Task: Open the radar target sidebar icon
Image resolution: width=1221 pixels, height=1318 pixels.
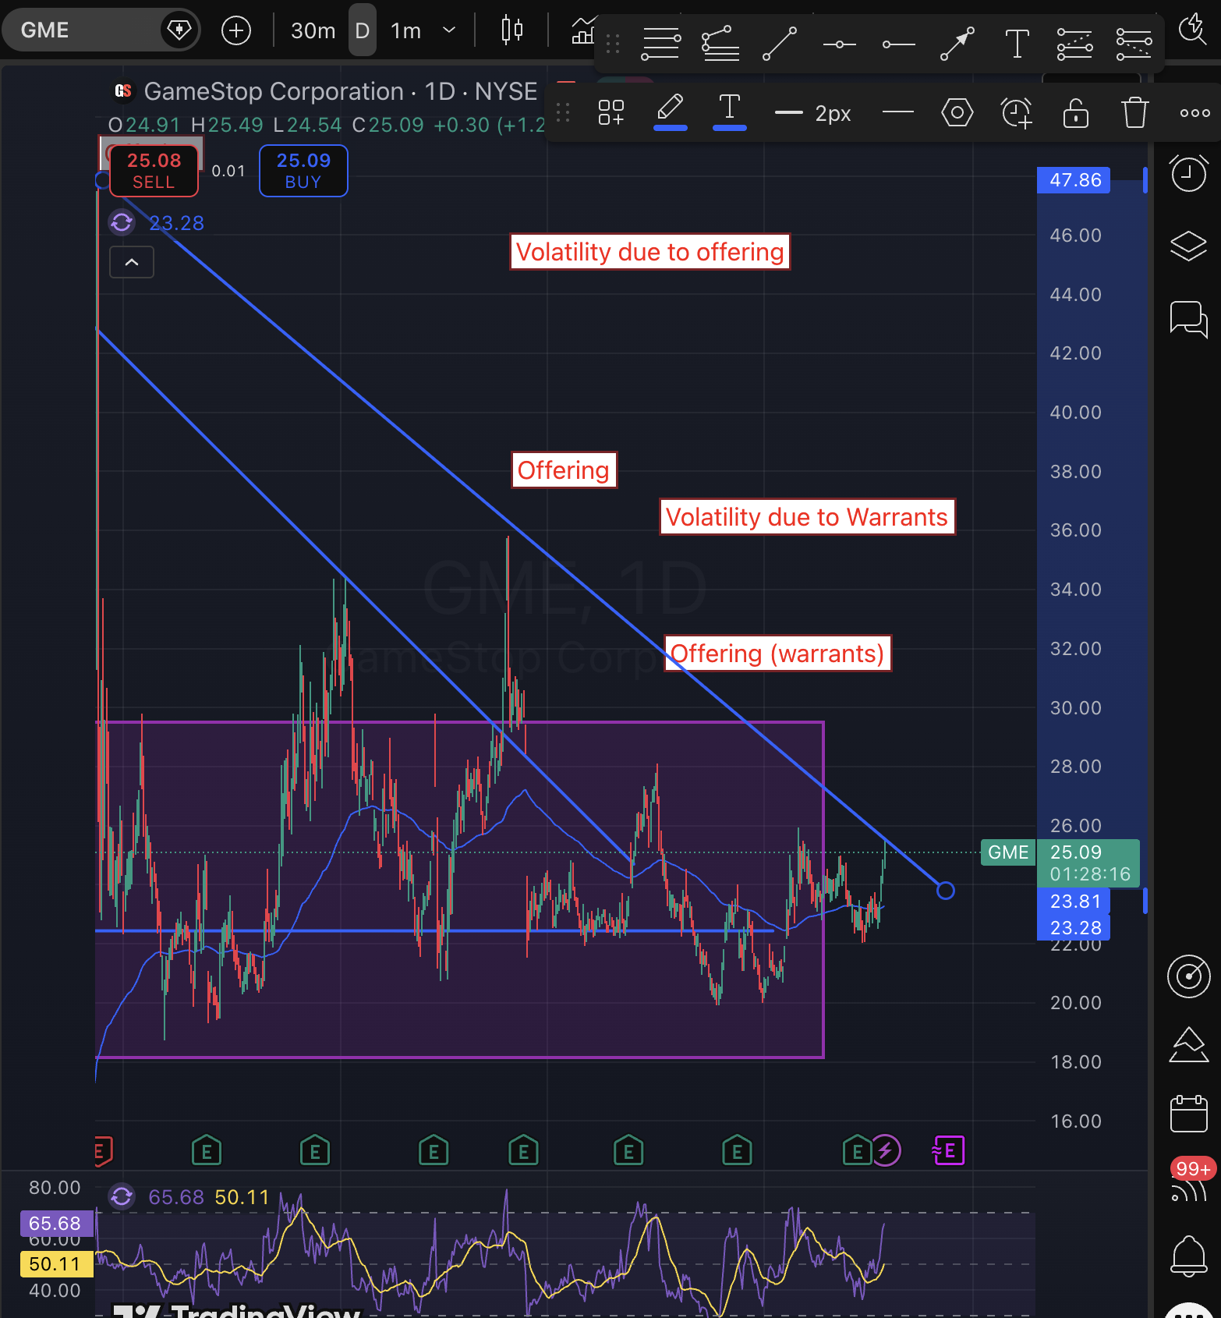Action: [1189, 976]
